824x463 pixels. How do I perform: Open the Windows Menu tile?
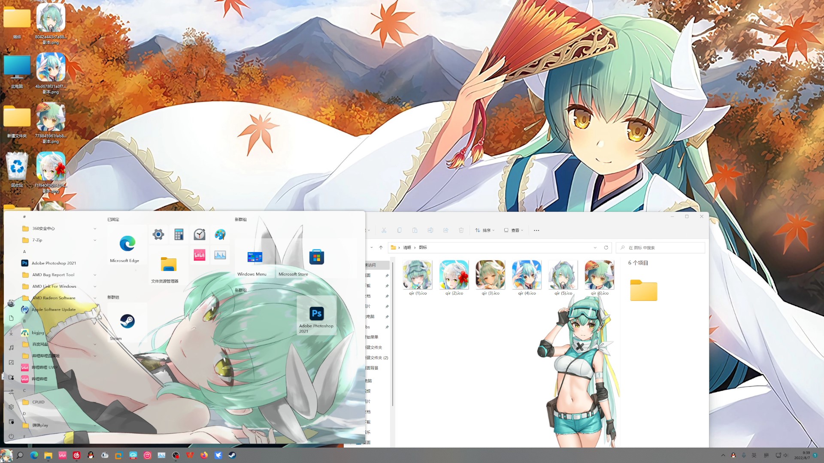[x=254, y=257]
